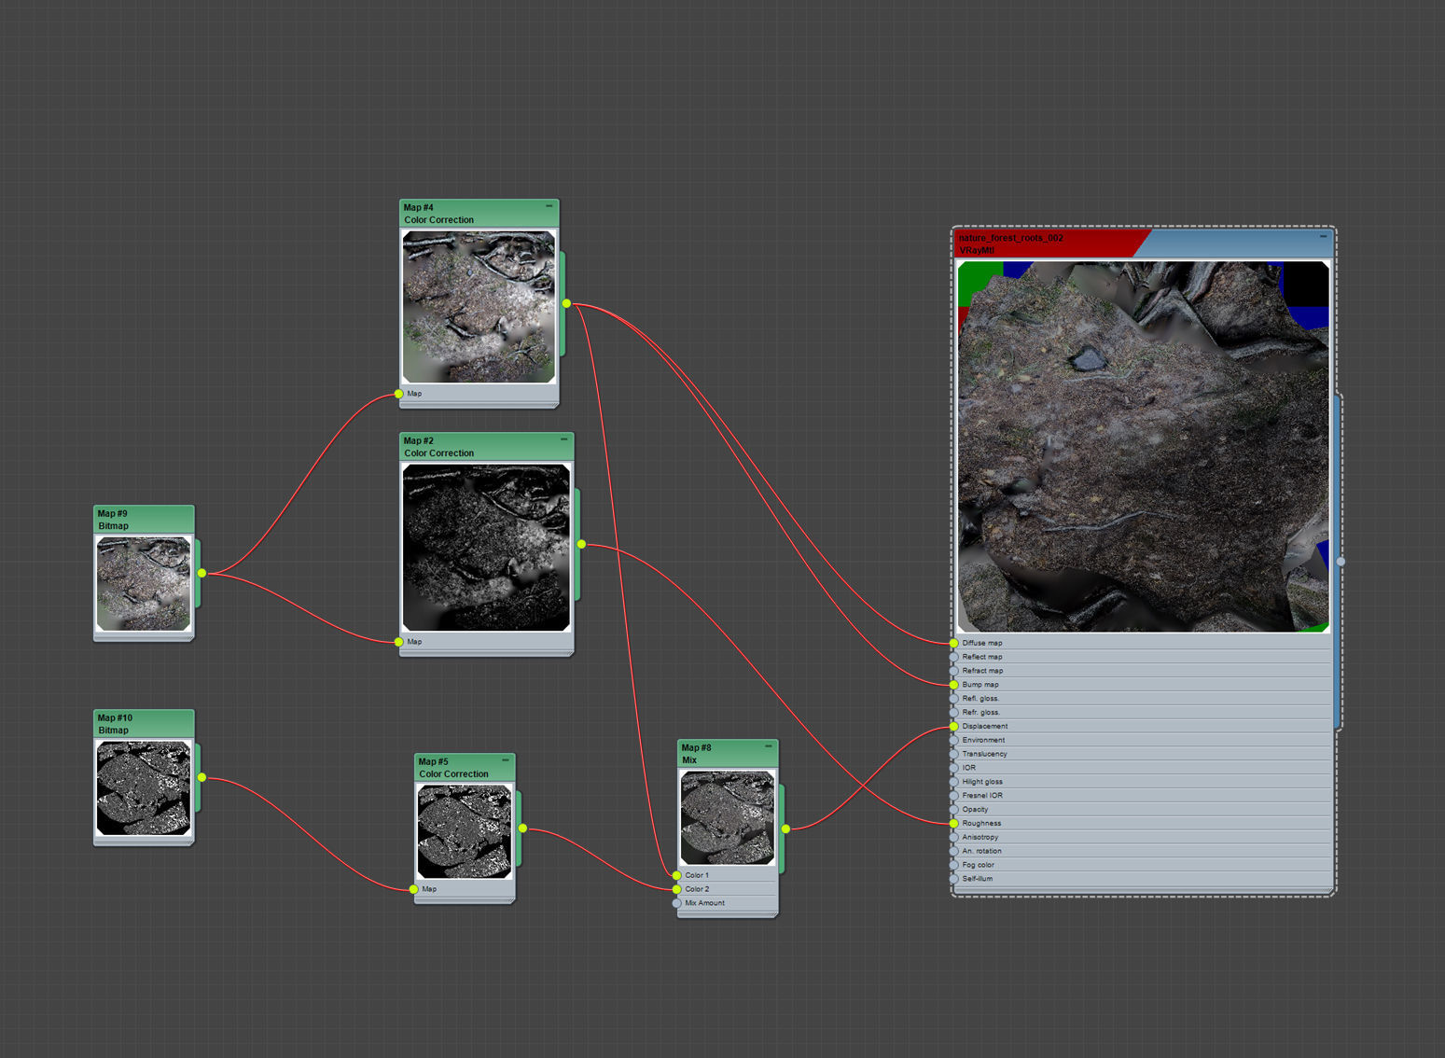Click the Refr. gloss. input socket
This screenshot has height=1058, width=1445.
point(954,713)
